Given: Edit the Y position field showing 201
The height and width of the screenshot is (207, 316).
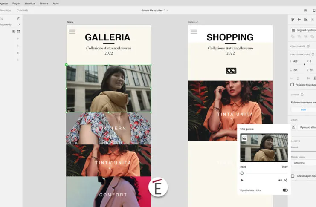Looking at the screenshot, I should (312, 70).
